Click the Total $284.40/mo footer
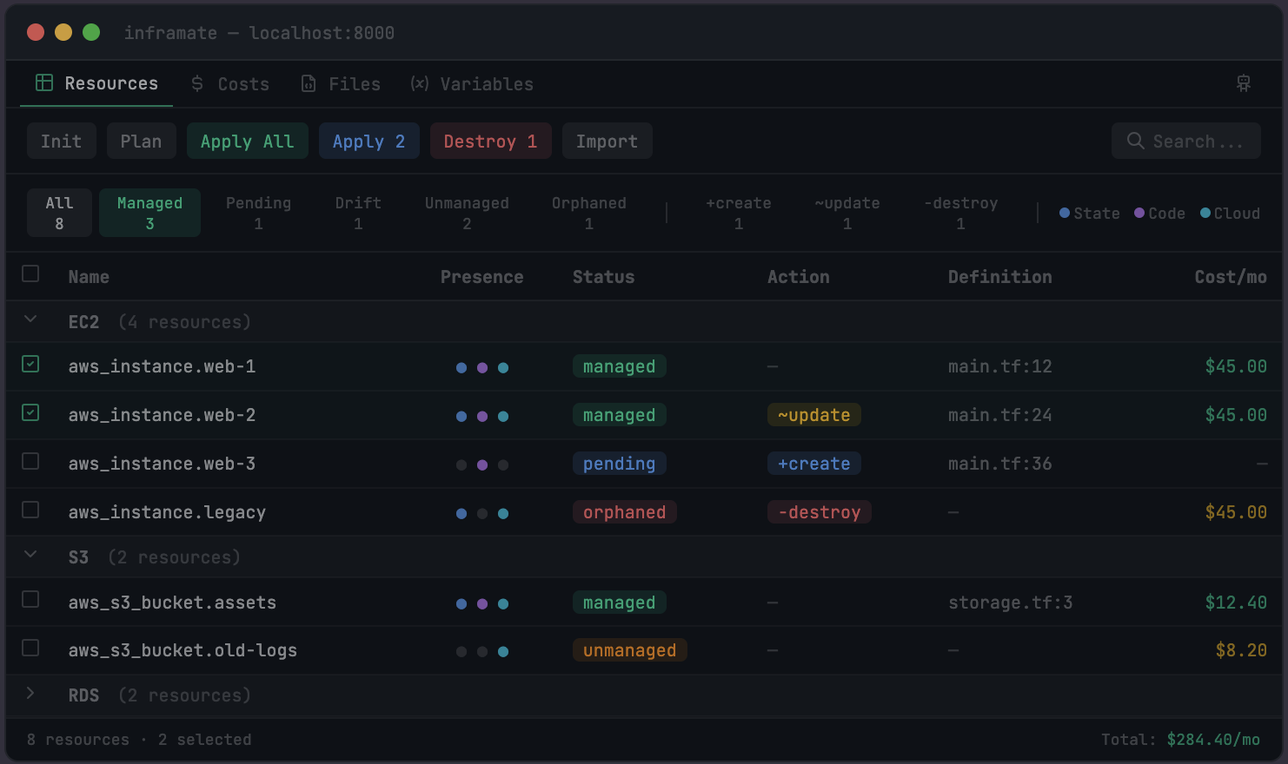This screenshot has height=764, width=1288. (1180, 740)
